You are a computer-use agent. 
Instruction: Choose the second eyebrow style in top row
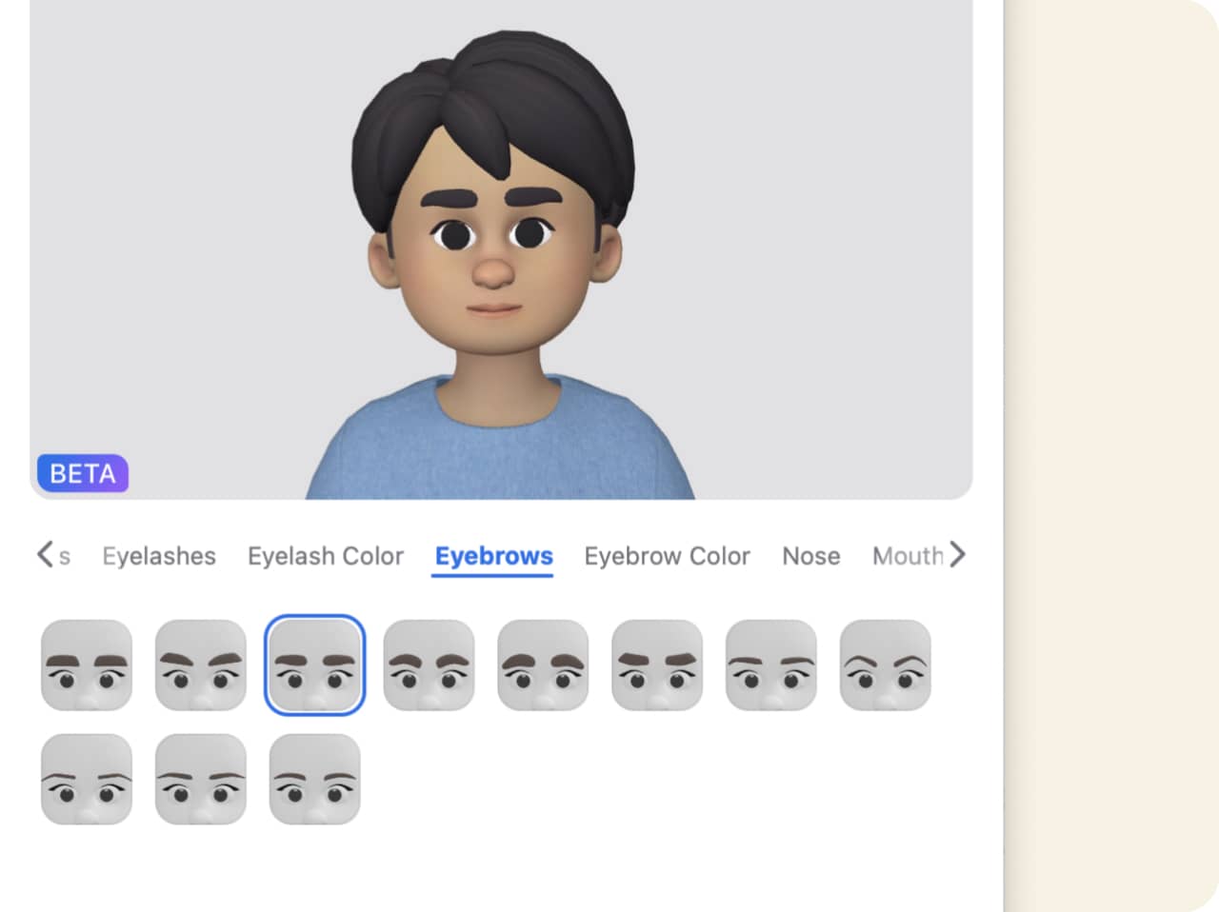pos(201,665)
